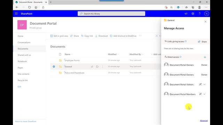Click Add shortcut to OneDrive
This screenshot has height=125, width=223.
click(123, 36)
